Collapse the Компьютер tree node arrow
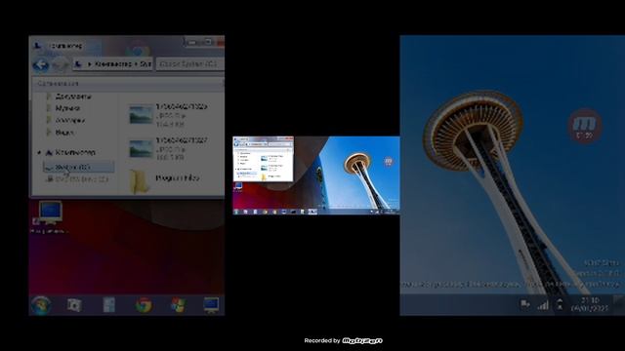The height and width of the screenshot is (351, 625). pyautogui.click(x=39, y=152)
